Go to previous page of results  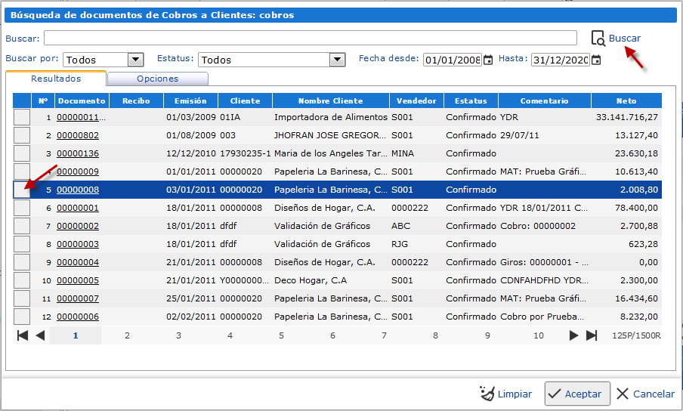[40, 335]
